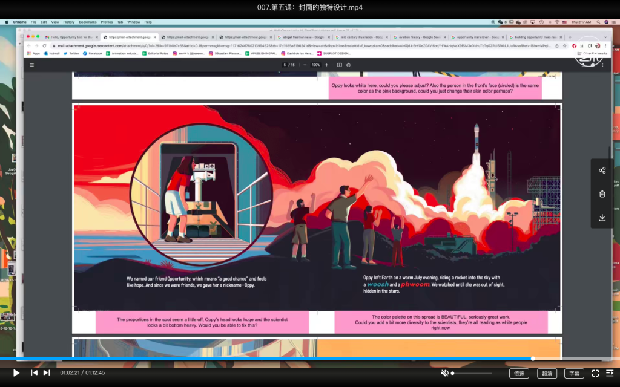Open the 字幕 subtitles menu

pyautogui.click(x=574, y=373)
